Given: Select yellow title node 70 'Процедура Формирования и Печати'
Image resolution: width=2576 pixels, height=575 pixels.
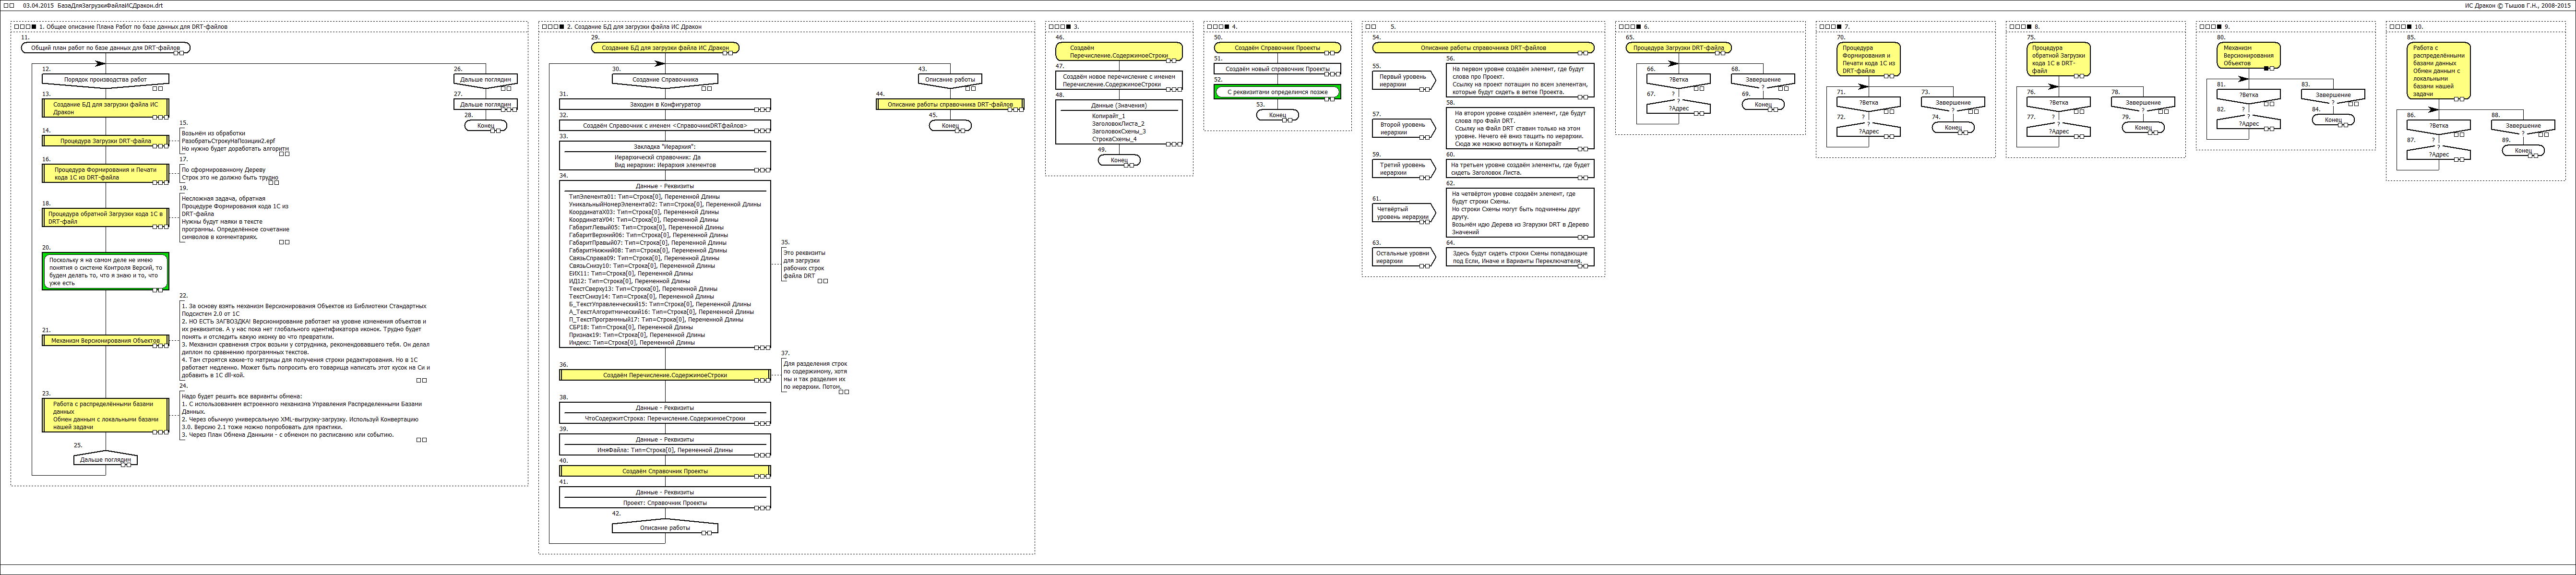Looking at the screenshot, I should coord(1868,59).
